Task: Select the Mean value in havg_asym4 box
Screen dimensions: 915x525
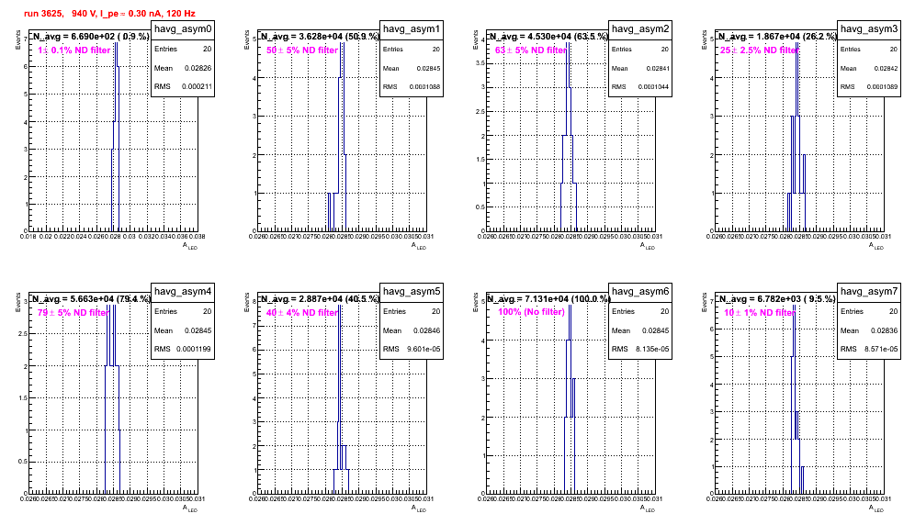Action: 198,330
